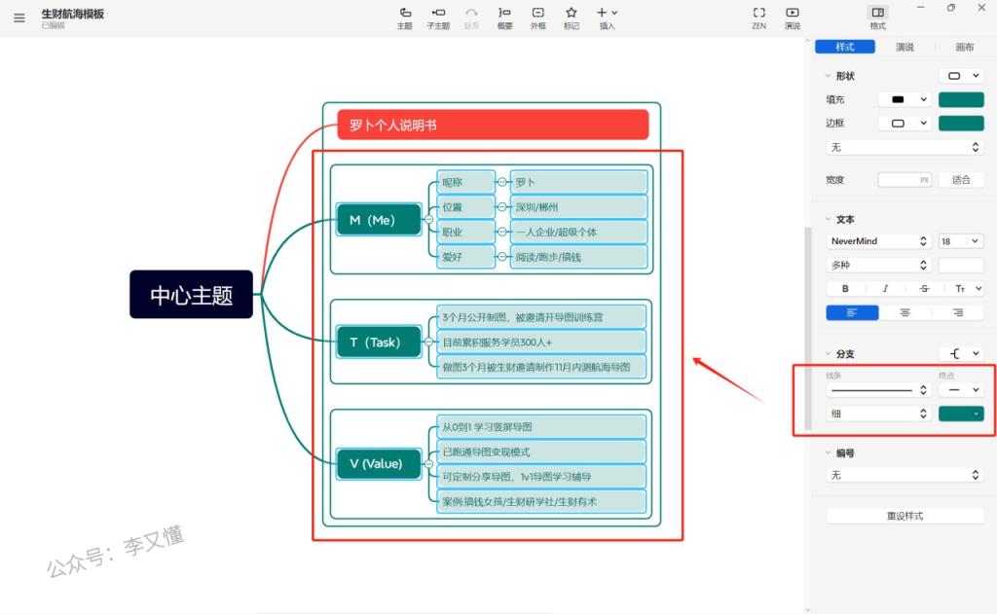
Task: Select center text alignment
Action: point(905,312)
